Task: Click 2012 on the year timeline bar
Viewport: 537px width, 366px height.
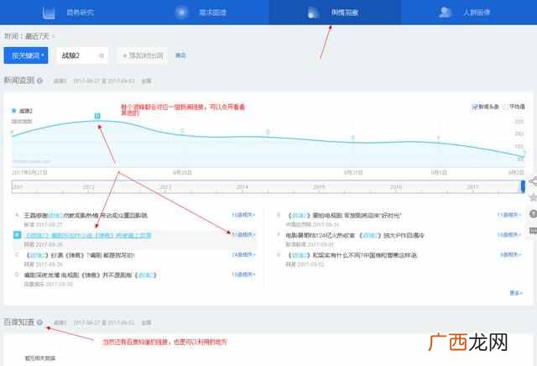Action: tap(88, 187)
